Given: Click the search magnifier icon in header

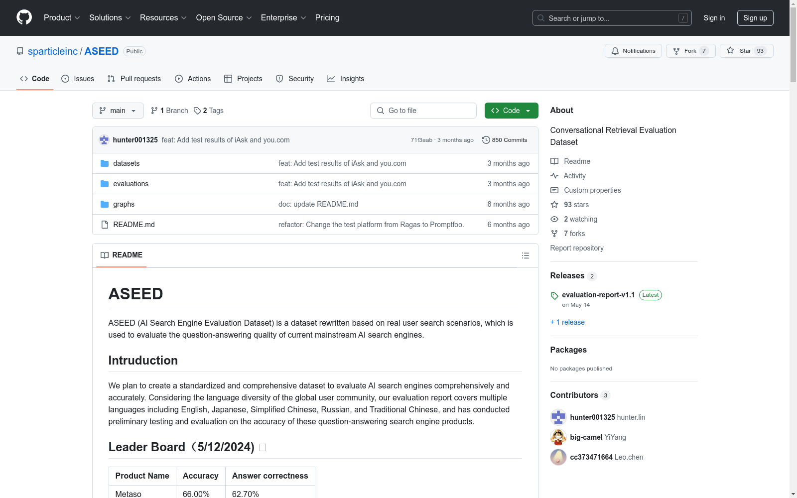Looking at the screenshot, I should pyautogui.click(x=541, y=18).
